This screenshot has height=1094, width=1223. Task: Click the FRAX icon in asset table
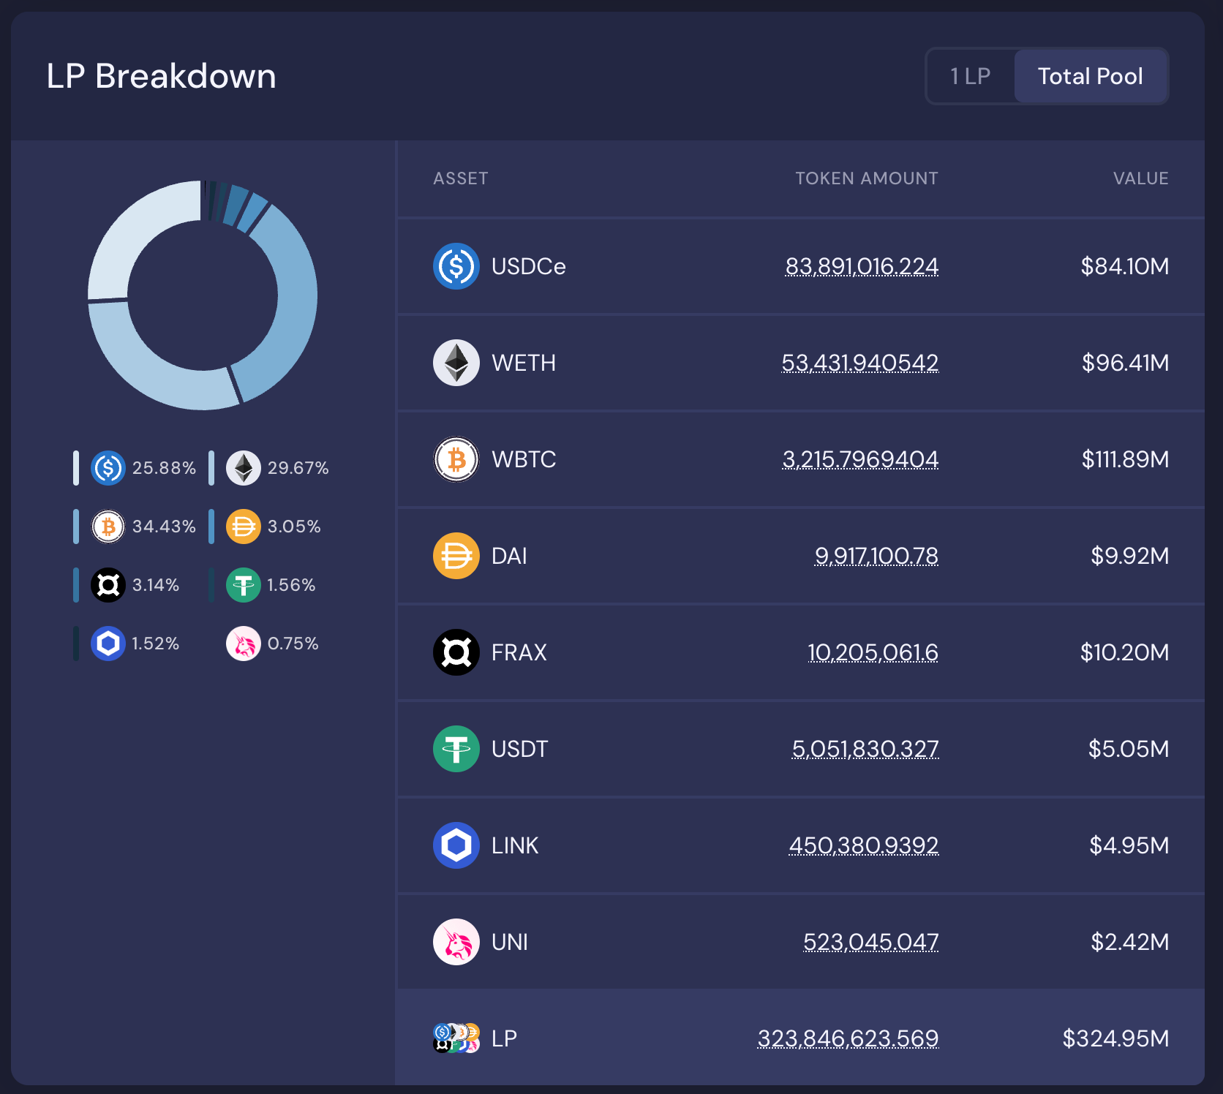(456, 652)
